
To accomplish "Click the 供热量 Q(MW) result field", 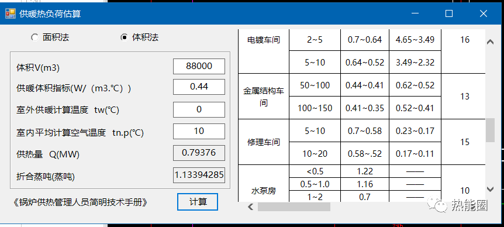I will 199,153.
